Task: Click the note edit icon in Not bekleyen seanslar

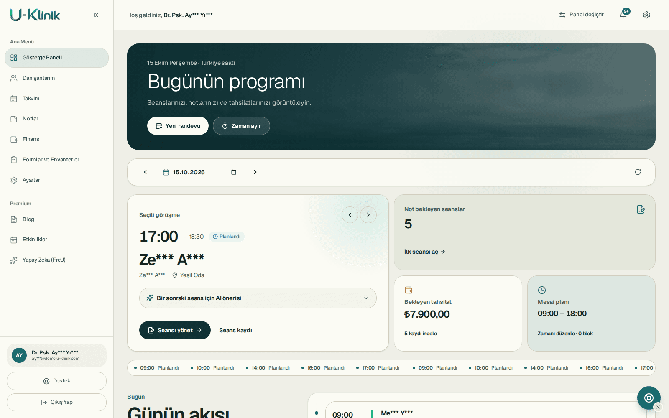Action: click(641, 209)
